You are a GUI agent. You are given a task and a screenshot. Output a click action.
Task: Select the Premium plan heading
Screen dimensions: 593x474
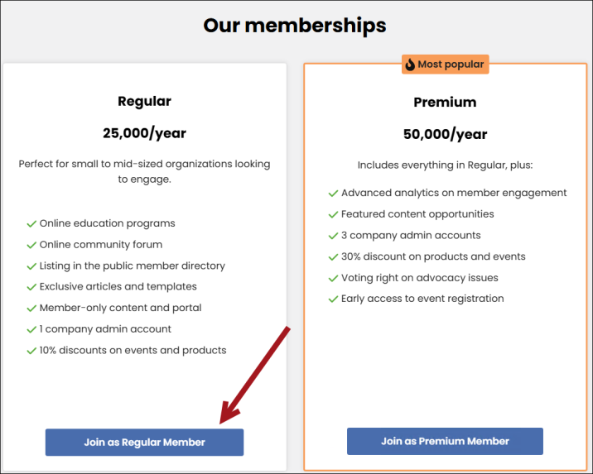tap(445, 103)
